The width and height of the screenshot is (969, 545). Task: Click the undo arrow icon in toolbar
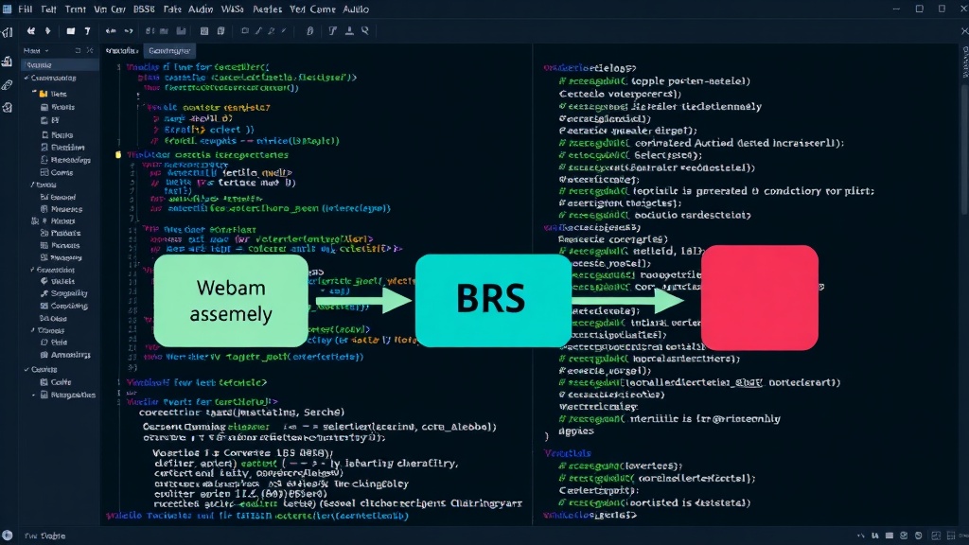click(111, 31)
